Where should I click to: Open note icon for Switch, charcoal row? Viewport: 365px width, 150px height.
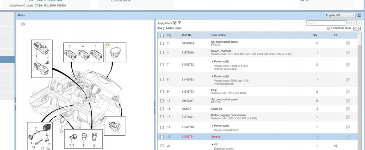348,53
